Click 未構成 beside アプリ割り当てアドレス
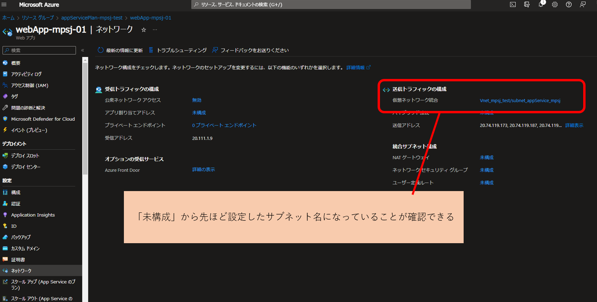This screenshot has width=597, height=302. click(199, 113)
